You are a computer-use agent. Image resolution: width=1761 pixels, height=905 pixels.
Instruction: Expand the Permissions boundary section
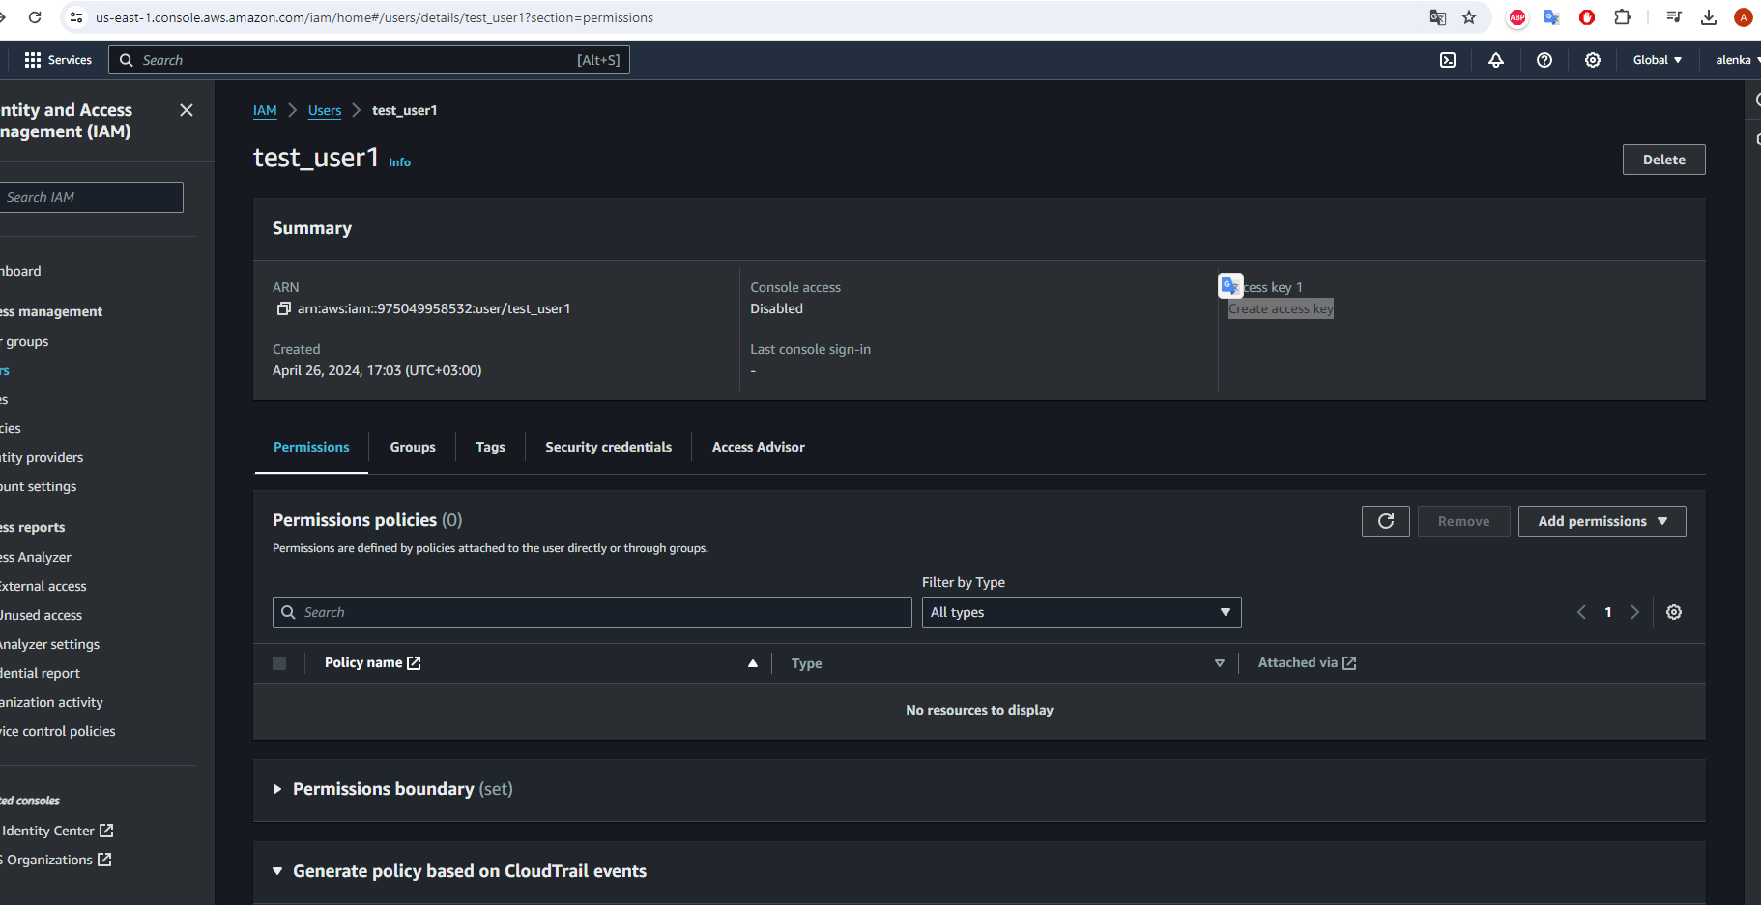(x=277, y=789)
